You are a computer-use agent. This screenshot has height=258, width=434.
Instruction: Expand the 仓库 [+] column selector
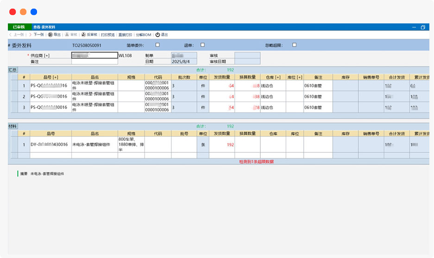[x=273, y=77]
